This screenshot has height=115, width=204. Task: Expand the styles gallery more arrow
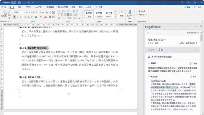[x=115, y=17]
